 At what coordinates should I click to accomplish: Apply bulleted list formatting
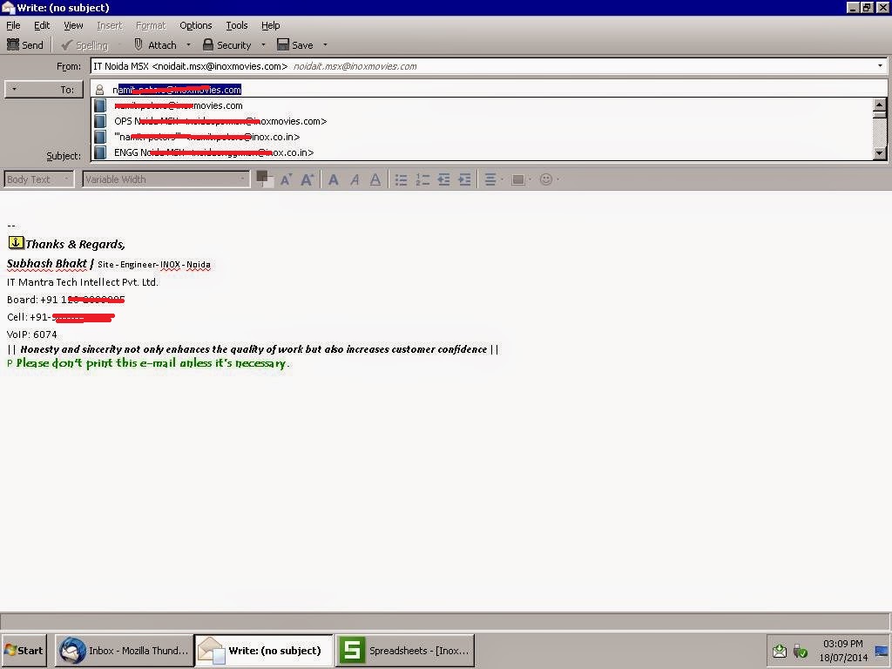coord(400,179)
